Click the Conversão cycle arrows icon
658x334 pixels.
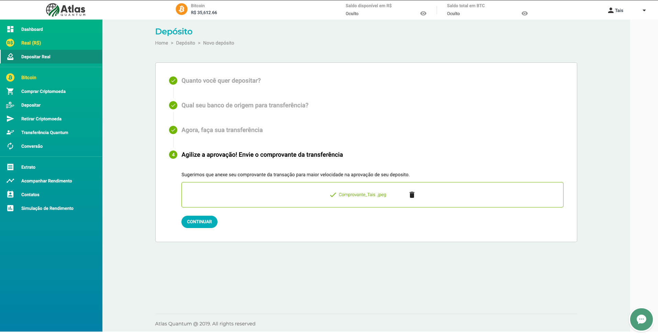click(10, 146)
